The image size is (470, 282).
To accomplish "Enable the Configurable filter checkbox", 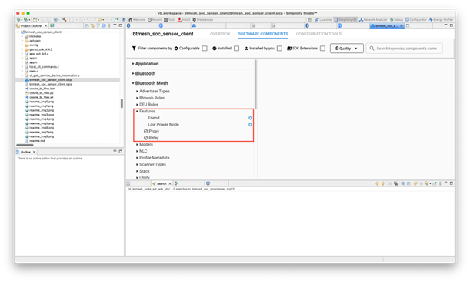I will coord(205,49).
